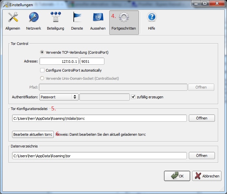Click the 9051 port field
This screenshot has width=227, height=194.
click(92, 61)
